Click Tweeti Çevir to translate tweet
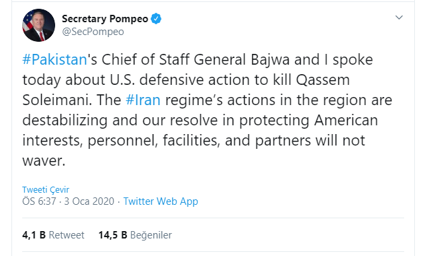 coord(46,189)
